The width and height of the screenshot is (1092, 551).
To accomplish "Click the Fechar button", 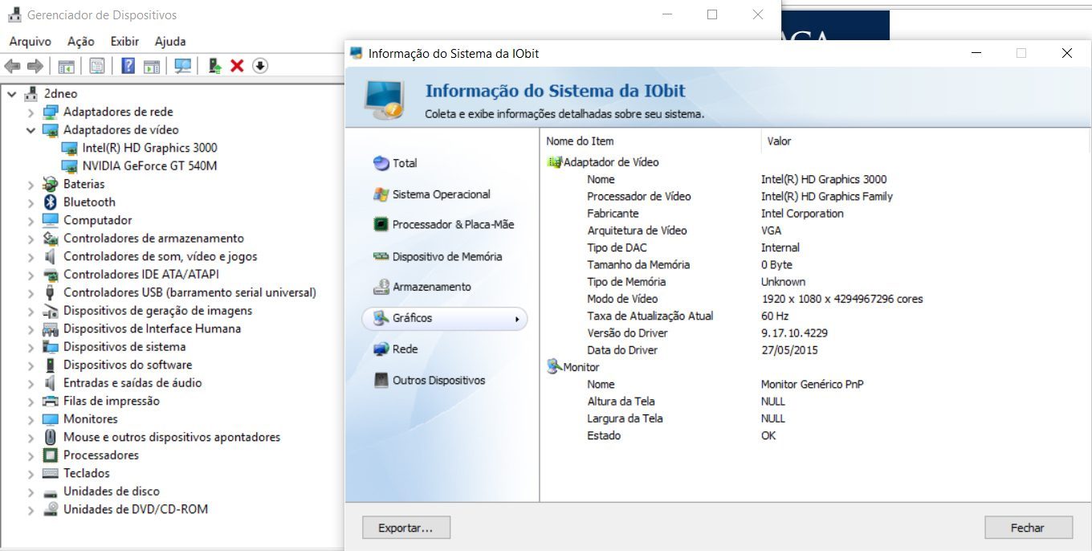I will (x=1028, y=528).
